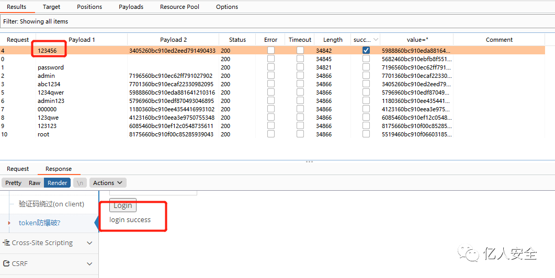The width and height of the screenshot is (555, 278).
Task: Toggle Timeout checkbox in 000000 row
Action: 300,109
